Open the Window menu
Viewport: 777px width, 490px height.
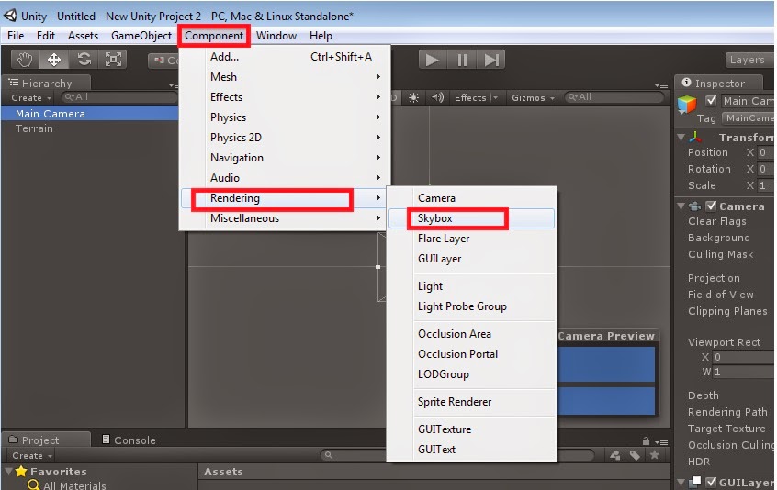(x=276, y=36)
